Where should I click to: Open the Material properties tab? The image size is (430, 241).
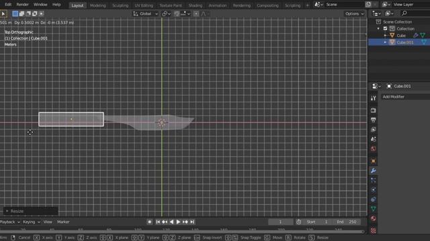(374, 219)
